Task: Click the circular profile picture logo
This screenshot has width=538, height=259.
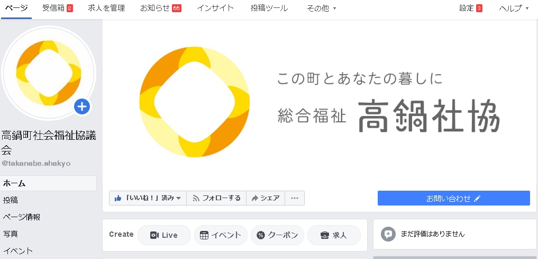Action: (x=48, y=73)
